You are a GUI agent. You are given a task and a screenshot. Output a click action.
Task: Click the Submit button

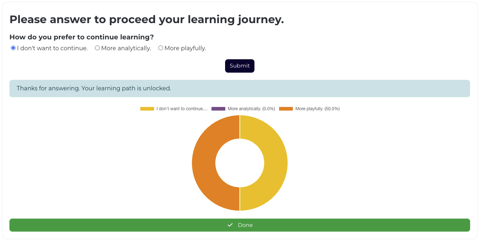click(x=240, y=66)
